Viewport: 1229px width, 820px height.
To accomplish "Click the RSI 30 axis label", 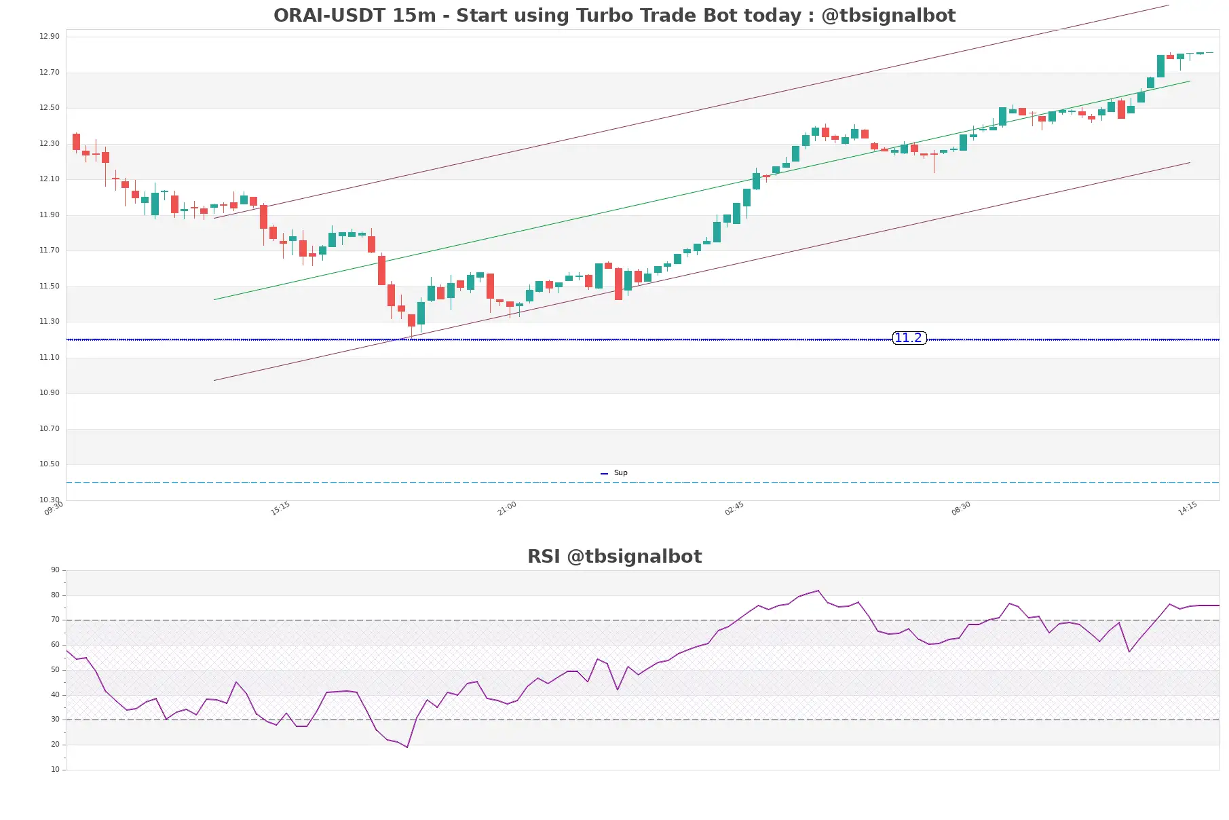I will click(x=55, y=720).
